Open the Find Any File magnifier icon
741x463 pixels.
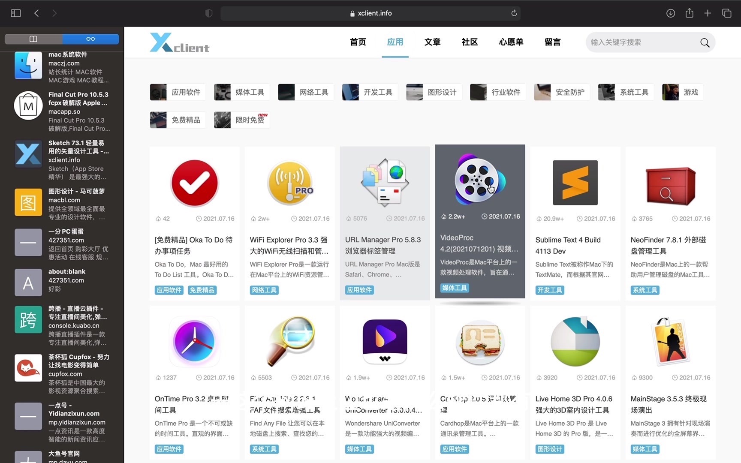click(x=290, y=341)
